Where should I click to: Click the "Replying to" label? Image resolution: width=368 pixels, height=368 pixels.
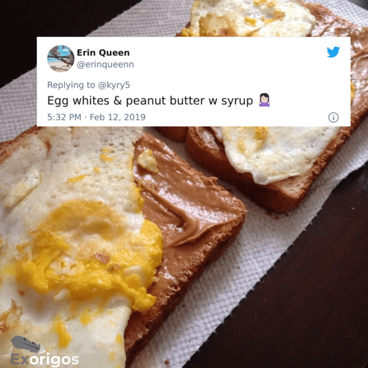tap(71, 85)
